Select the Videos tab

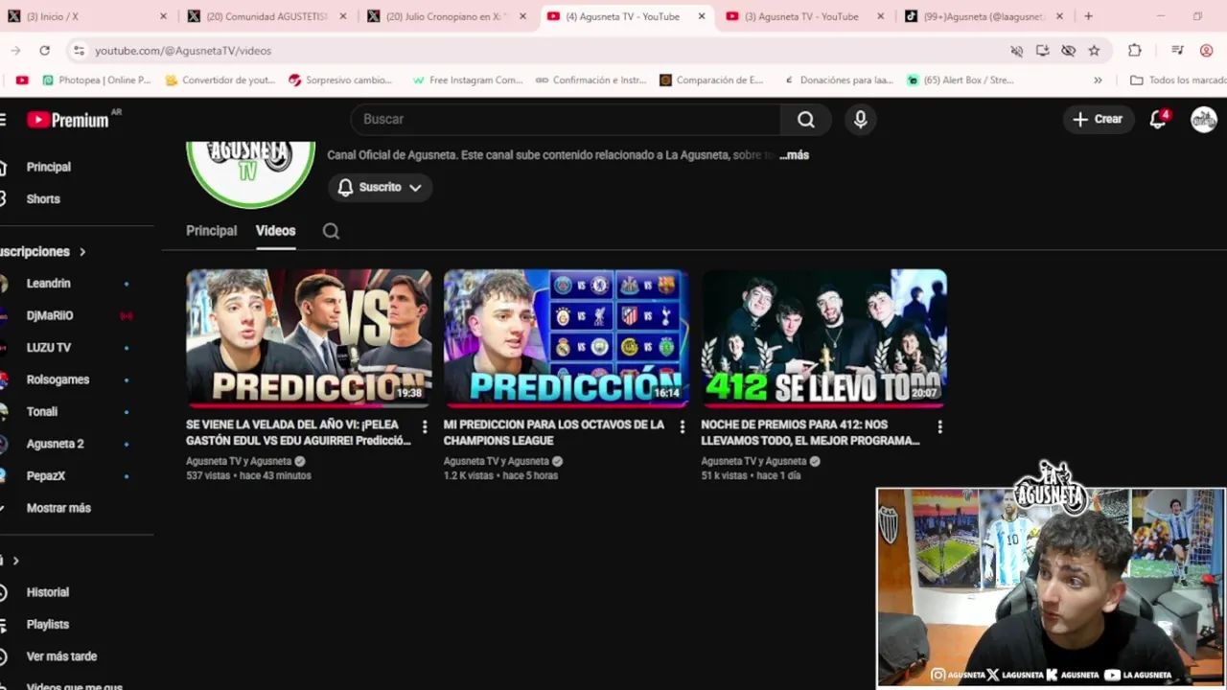point(275,231)
